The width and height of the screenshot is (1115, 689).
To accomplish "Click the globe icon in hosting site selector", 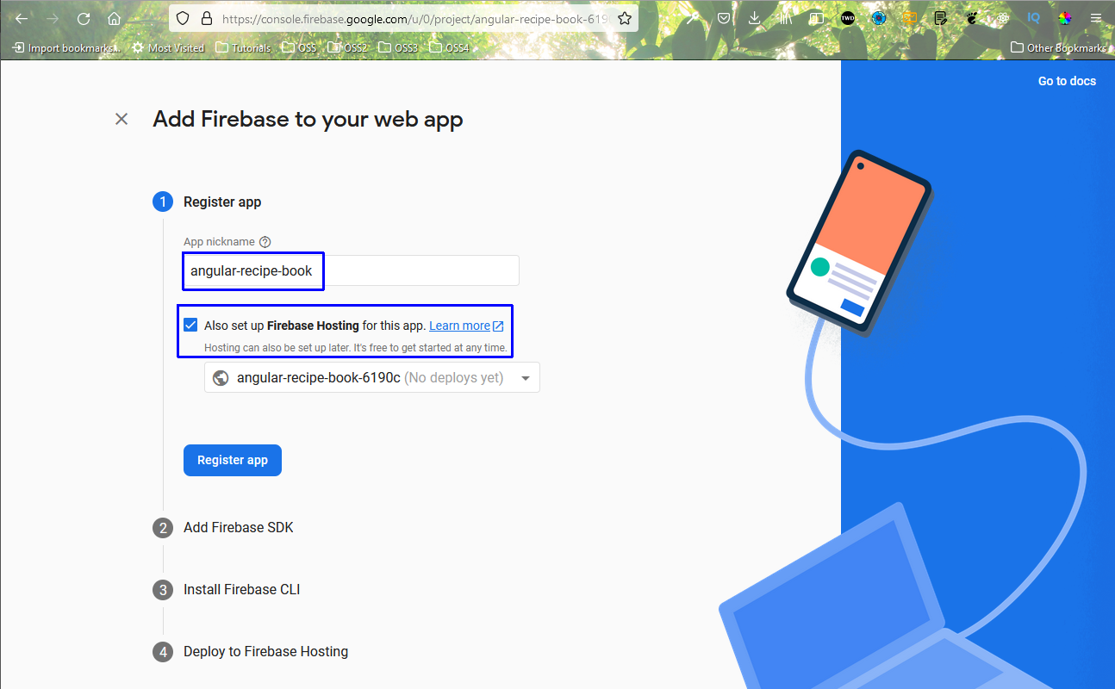I will pyautogui.click(x=221, y=377).
